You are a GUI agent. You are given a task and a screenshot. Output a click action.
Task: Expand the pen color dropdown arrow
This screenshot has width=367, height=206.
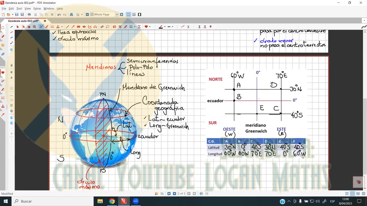165,27
